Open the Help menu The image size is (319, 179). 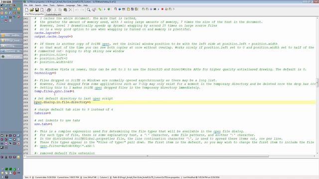[86, 5]
